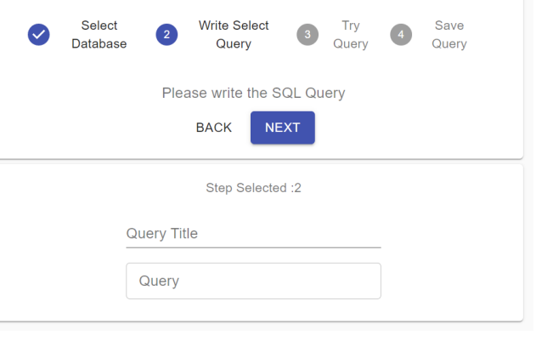Switch to the Save Query step label
Screen dimensions: 536x341
449,35
